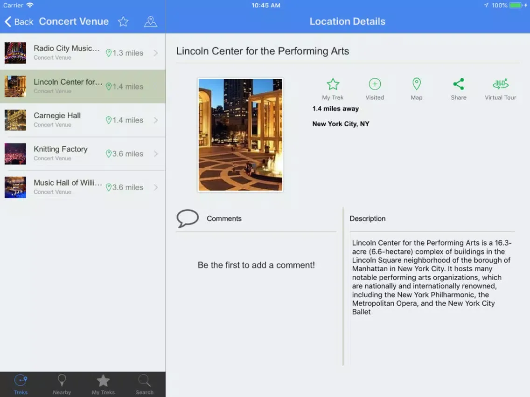Open the map view icon in header
530x397 pixels.
click(150, 21)
